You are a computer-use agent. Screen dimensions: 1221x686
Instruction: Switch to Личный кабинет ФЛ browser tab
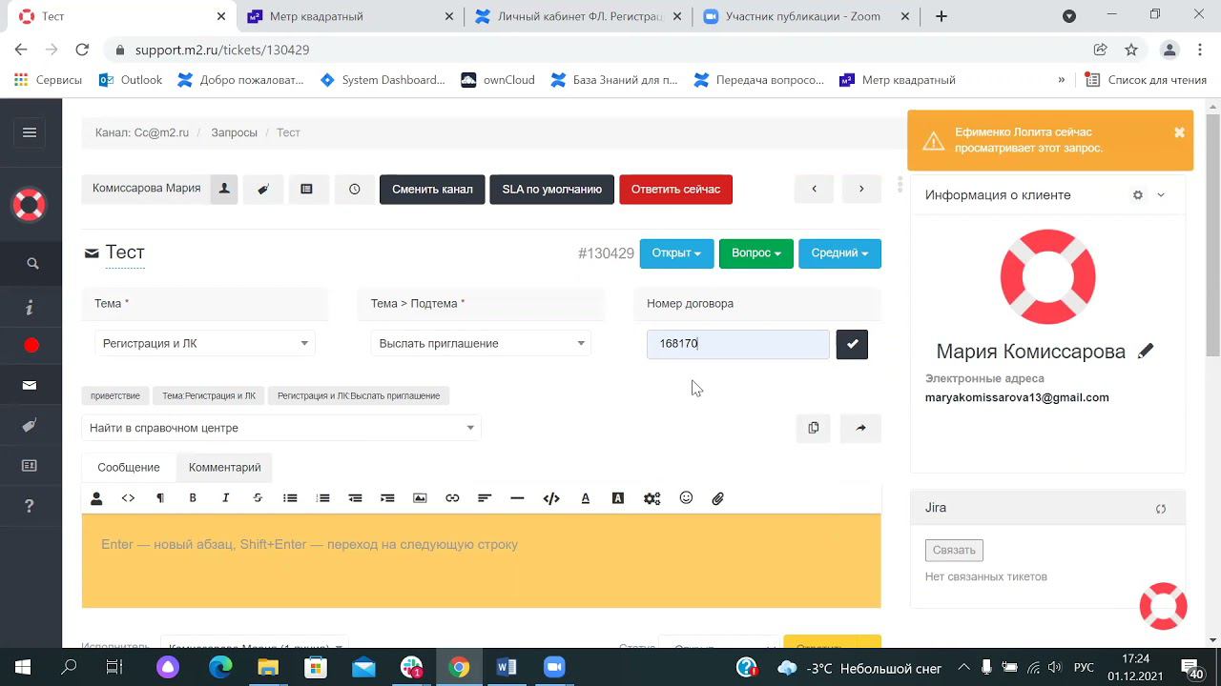point(580,16)
